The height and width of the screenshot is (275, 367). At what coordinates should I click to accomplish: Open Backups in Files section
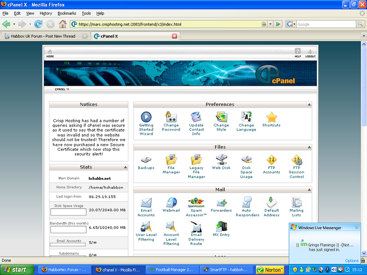tap(146, 162)
